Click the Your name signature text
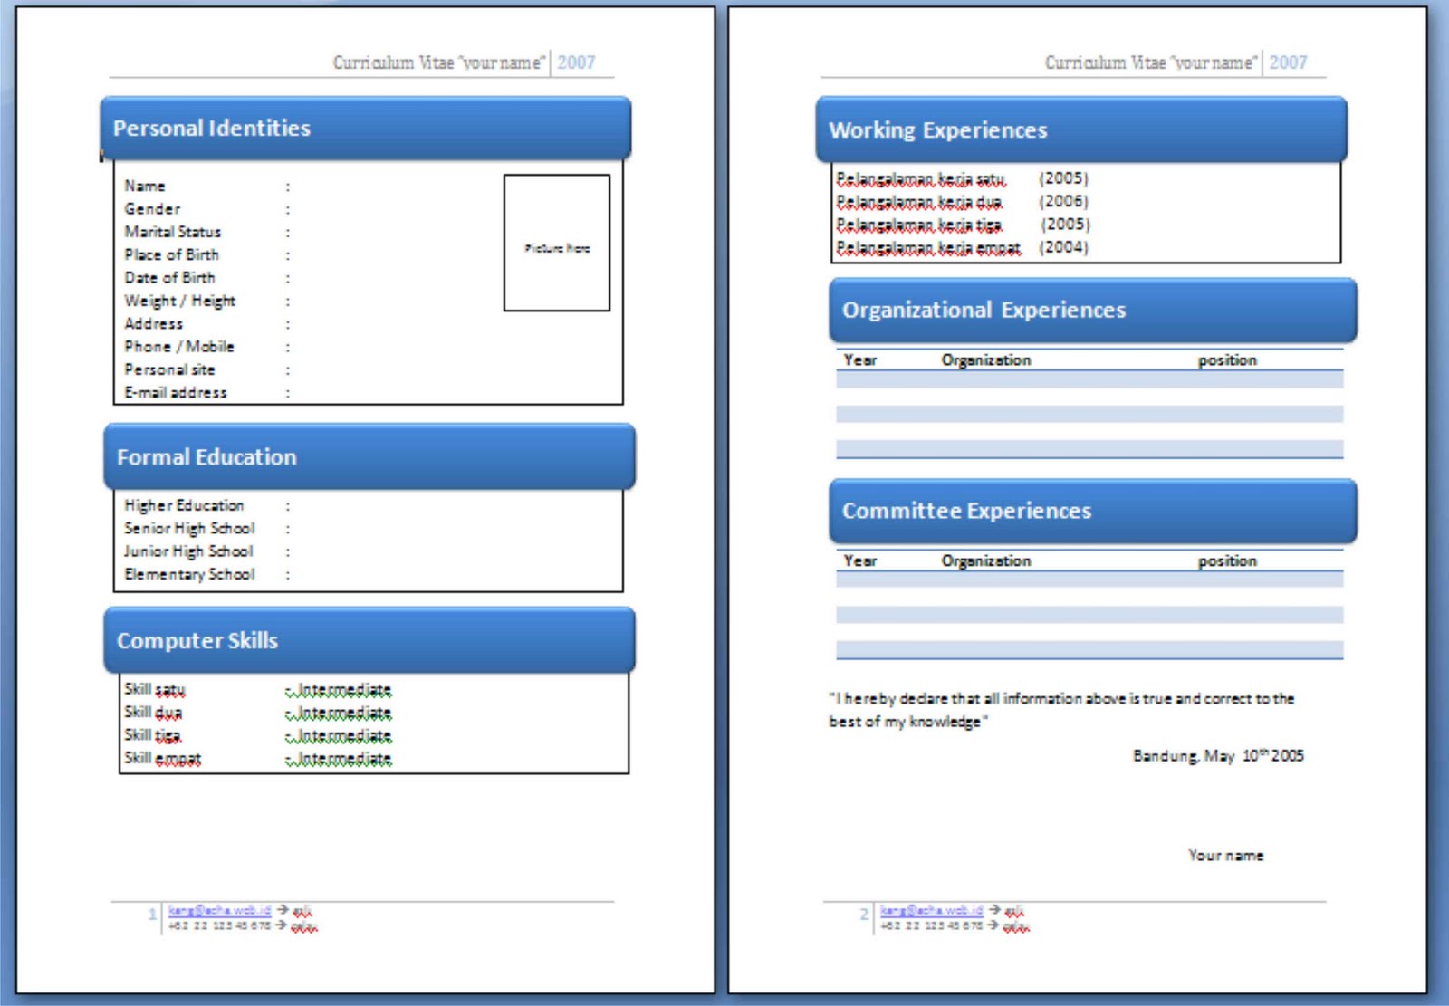 tap(1227, 854)
